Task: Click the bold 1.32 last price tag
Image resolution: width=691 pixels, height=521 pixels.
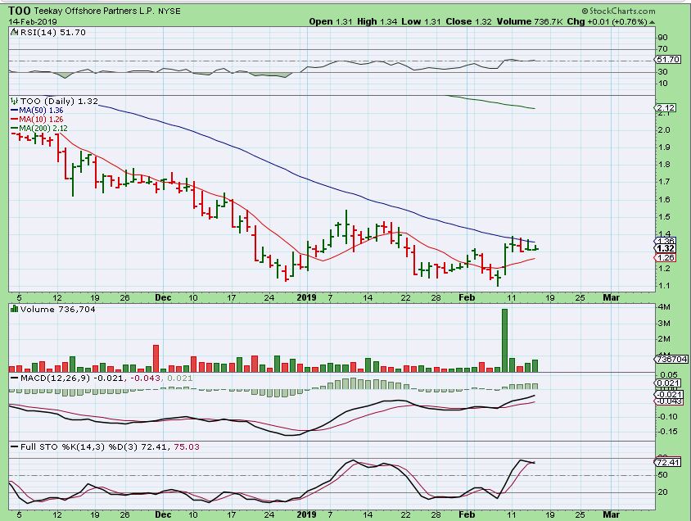Action: (x=666, y=248)
